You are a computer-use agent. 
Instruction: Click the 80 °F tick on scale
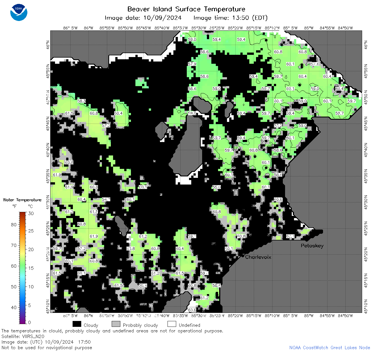14,225
